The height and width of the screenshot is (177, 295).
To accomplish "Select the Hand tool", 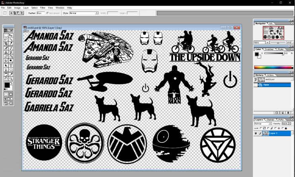I will click(x=6, y=78).
